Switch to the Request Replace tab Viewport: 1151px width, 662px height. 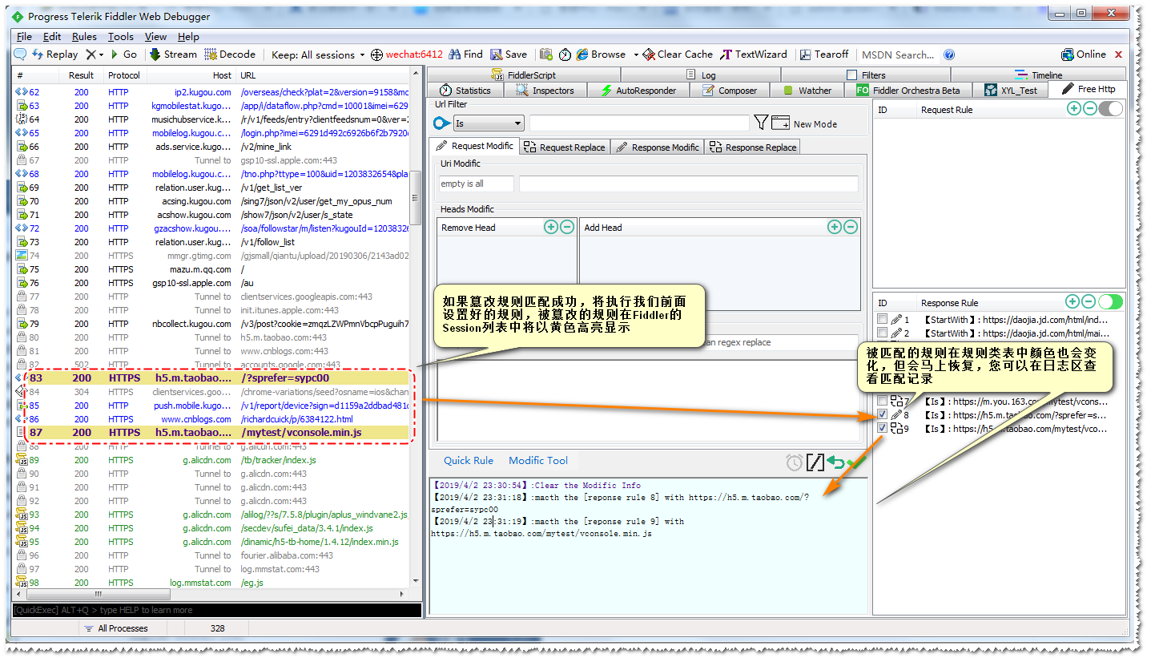point(565,147)
